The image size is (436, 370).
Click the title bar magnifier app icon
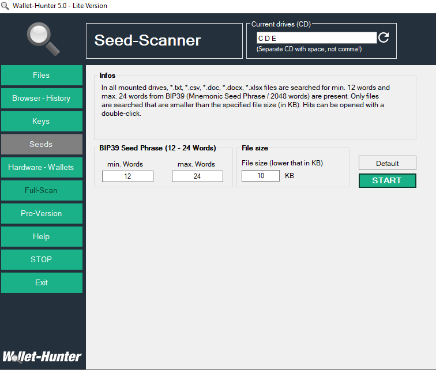coord(5,6)
